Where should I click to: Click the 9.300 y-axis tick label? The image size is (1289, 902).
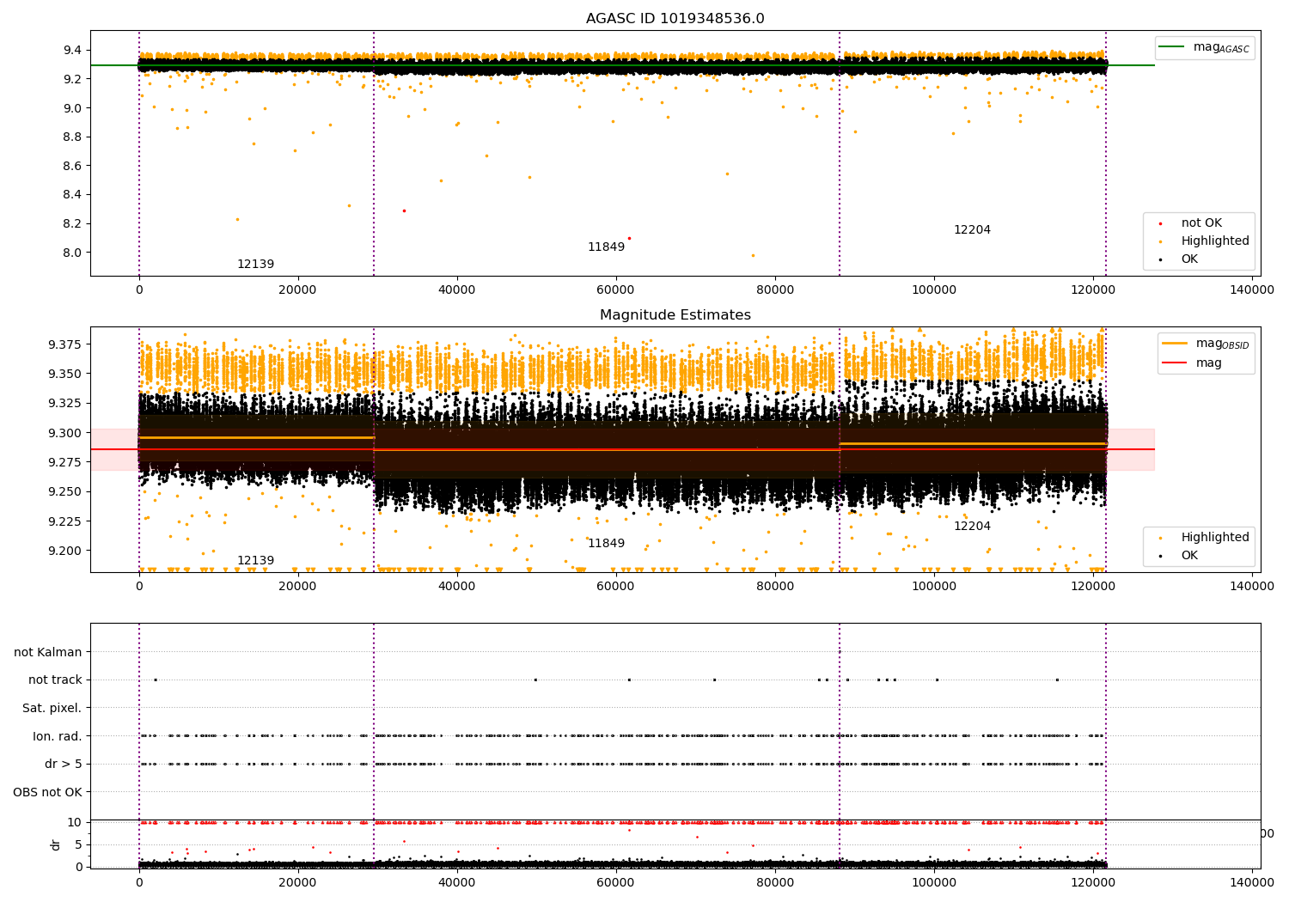click(x=64, y=433)
